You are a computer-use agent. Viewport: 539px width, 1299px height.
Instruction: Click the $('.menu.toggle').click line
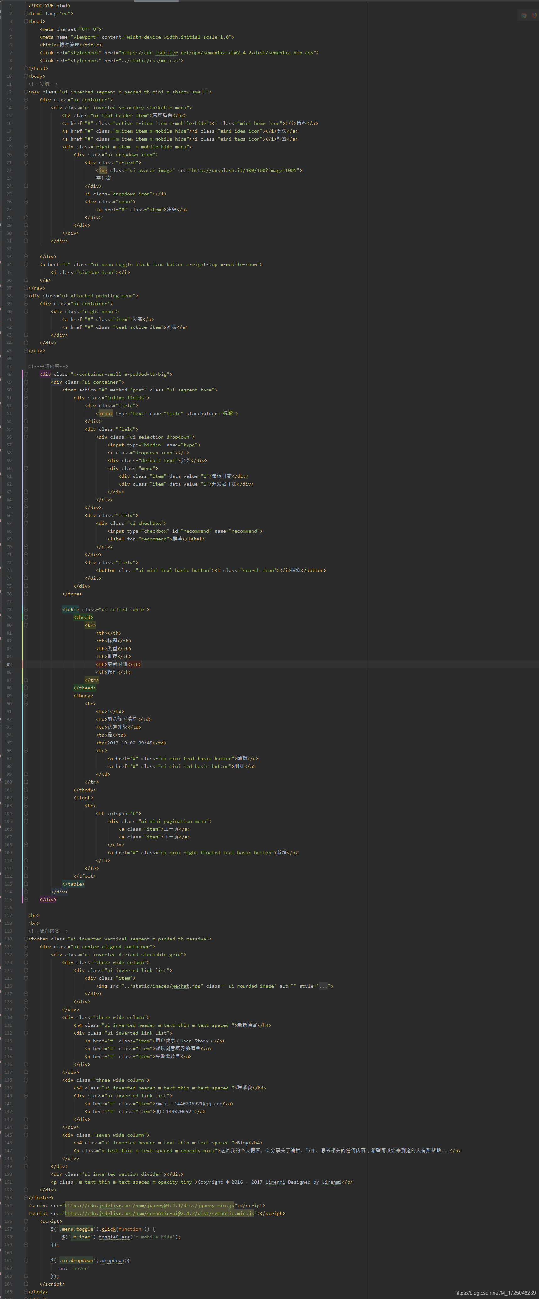pos(103,1229)
